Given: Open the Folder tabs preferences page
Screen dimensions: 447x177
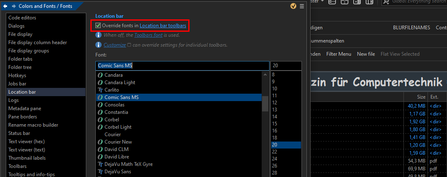Looking at the screenshot, I should coord(20,59).
